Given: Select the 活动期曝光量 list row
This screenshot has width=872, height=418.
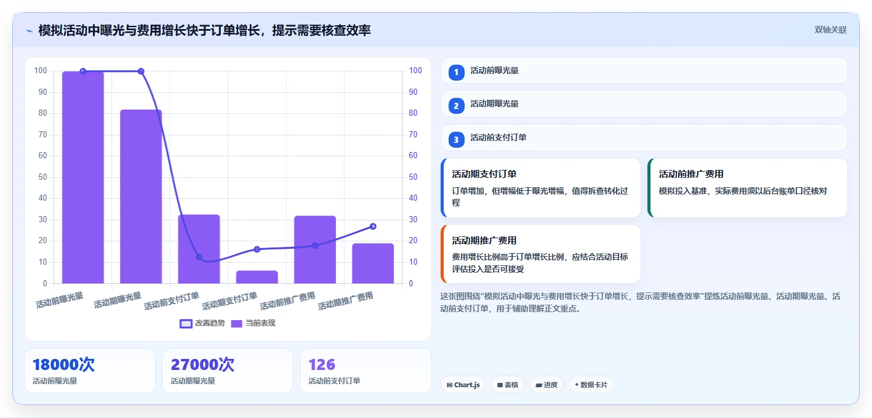Looking at the screenshot, I should pyautogui.click(x=644, y=104).
